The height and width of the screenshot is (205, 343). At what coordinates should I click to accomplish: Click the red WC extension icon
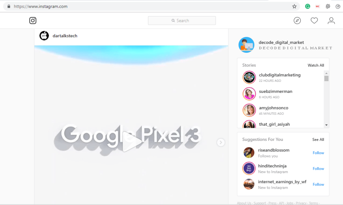point(318,6)
